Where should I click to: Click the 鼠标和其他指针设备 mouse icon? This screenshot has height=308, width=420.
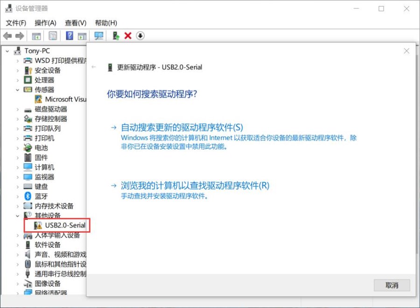coord(28,264)
